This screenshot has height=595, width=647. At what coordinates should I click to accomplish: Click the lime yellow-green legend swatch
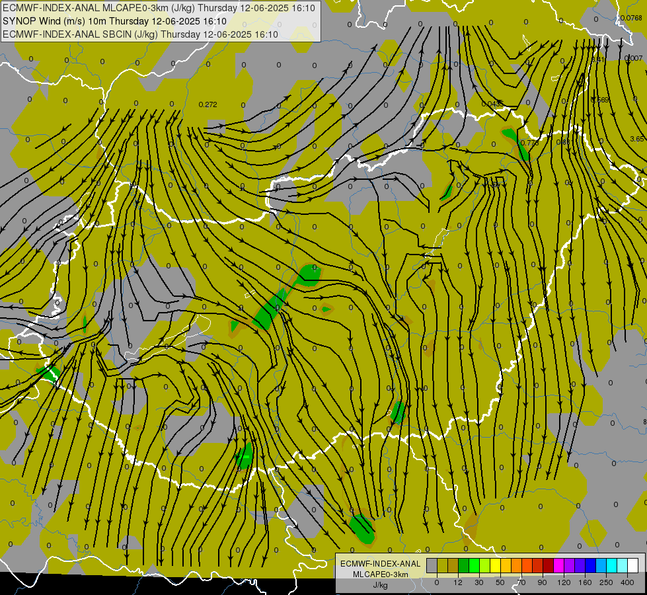[485, 565]
